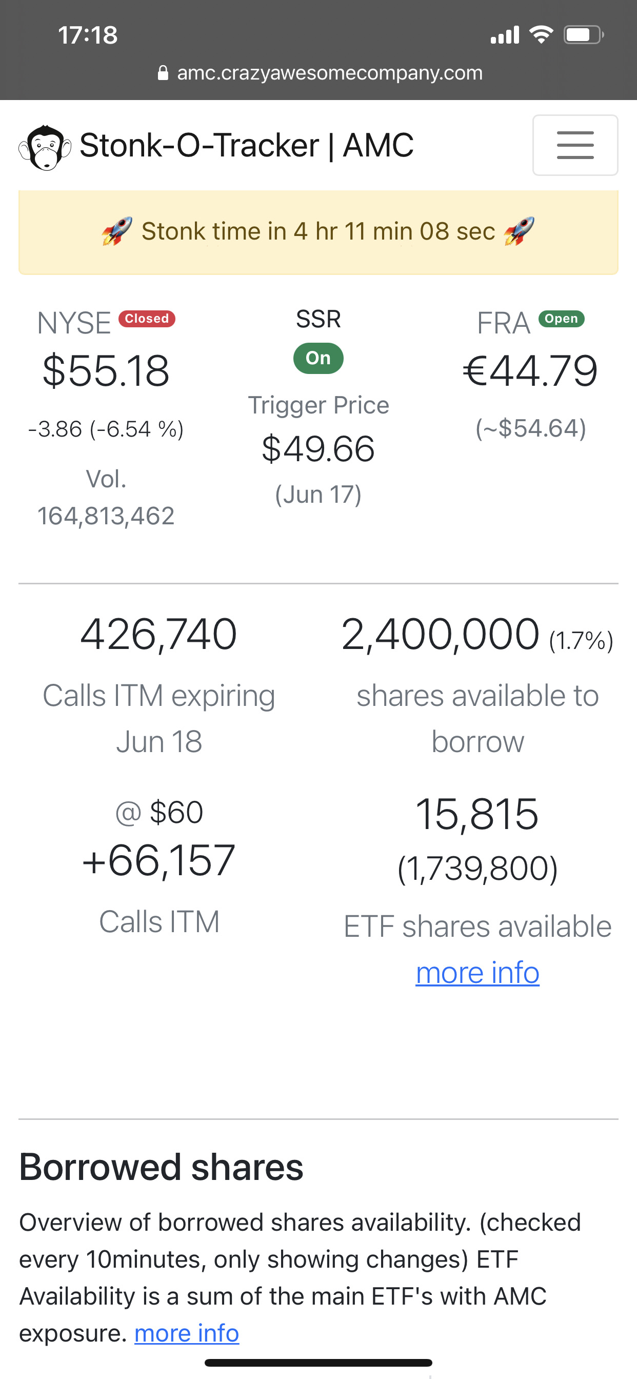Tap the home indicator bar at bottom
The height and width of the screenshot is (1379, 637).
(x=318, y=1363)
